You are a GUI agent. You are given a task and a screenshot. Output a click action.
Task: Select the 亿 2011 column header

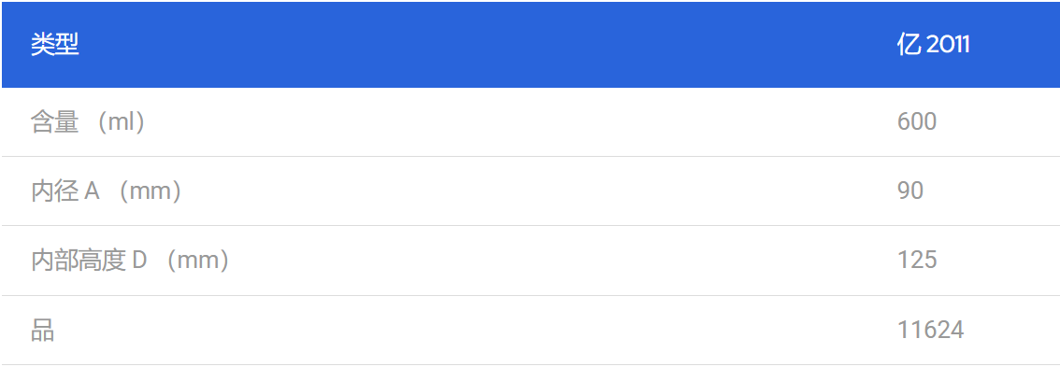933,45
